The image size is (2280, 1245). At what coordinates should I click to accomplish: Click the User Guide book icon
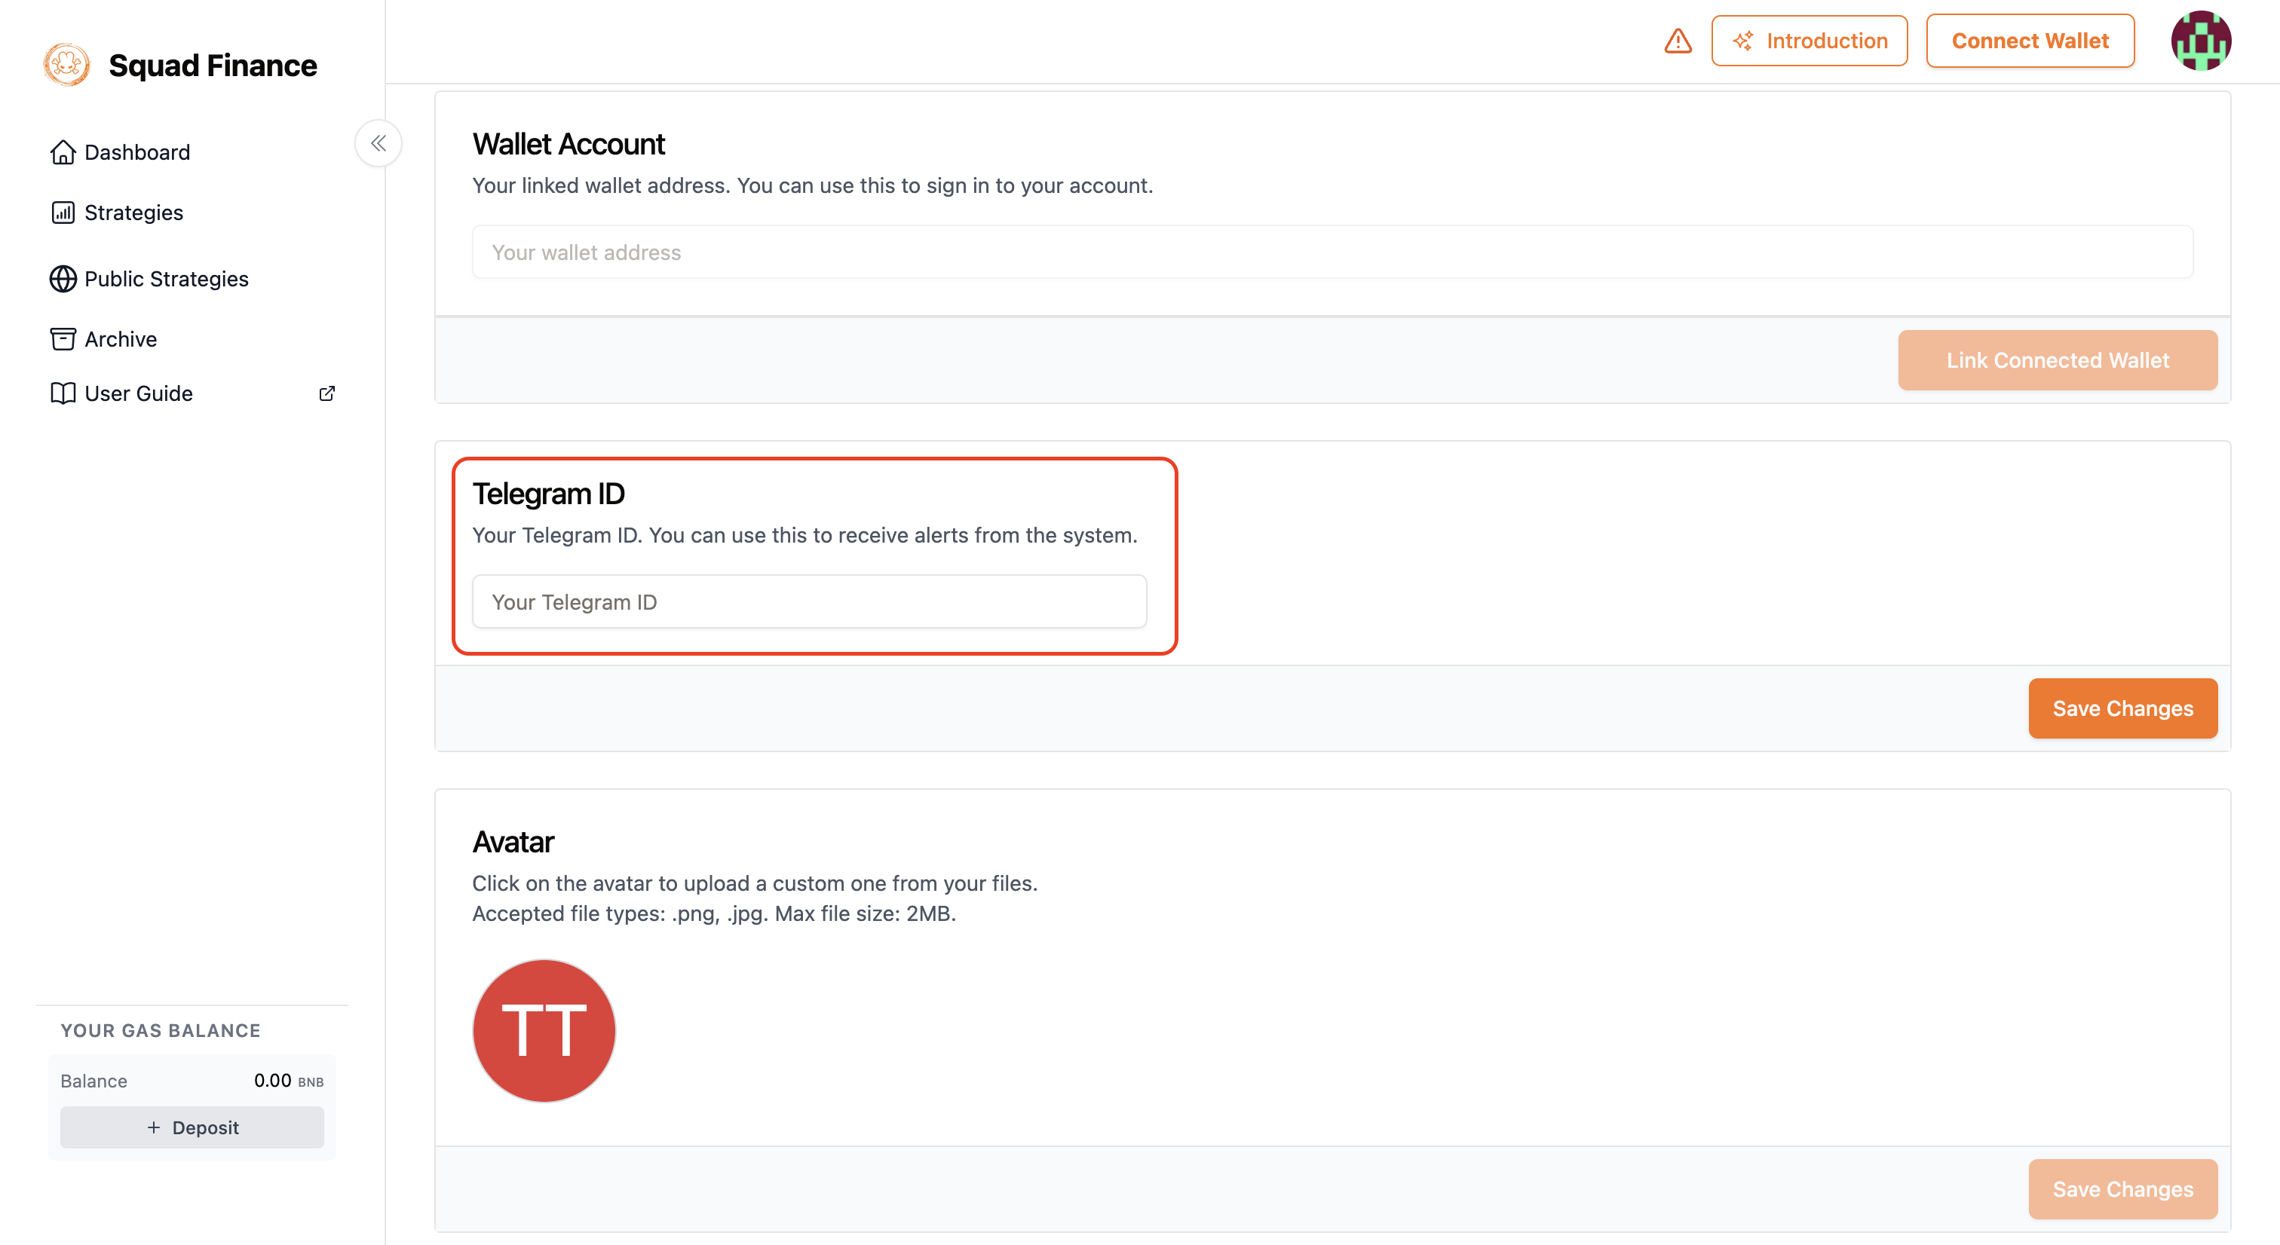63,393
